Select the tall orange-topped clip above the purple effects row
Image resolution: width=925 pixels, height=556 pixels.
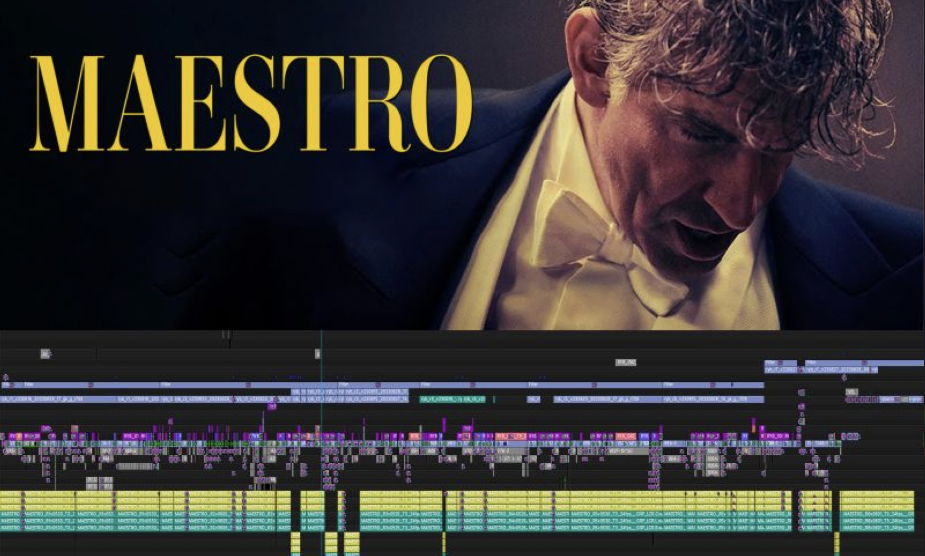coord(754,425)
